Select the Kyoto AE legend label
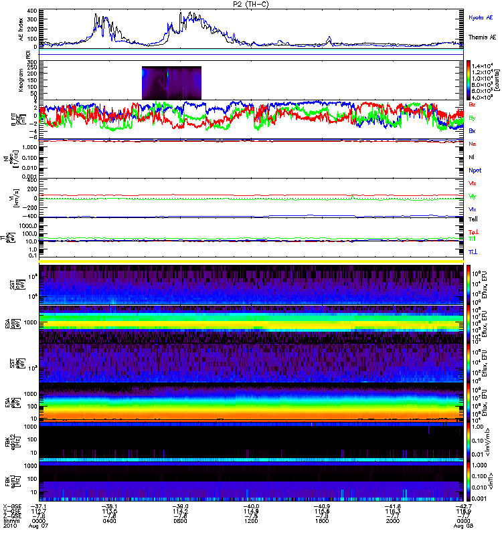This screenshot has height=535, width=502. tap(481, 17)
